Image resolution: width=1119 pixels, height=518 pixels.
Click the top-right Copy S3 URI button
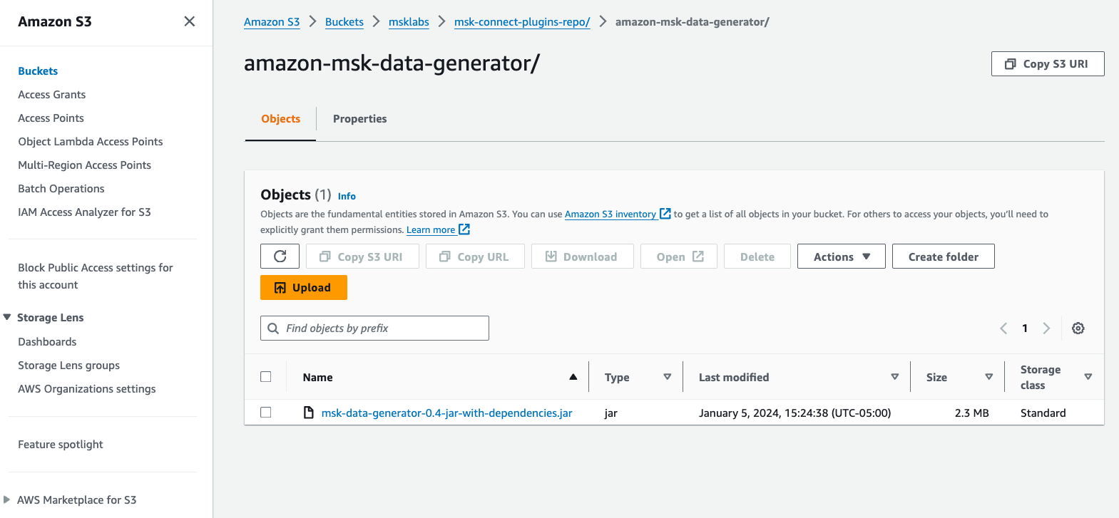click(x=1048, y=64)
